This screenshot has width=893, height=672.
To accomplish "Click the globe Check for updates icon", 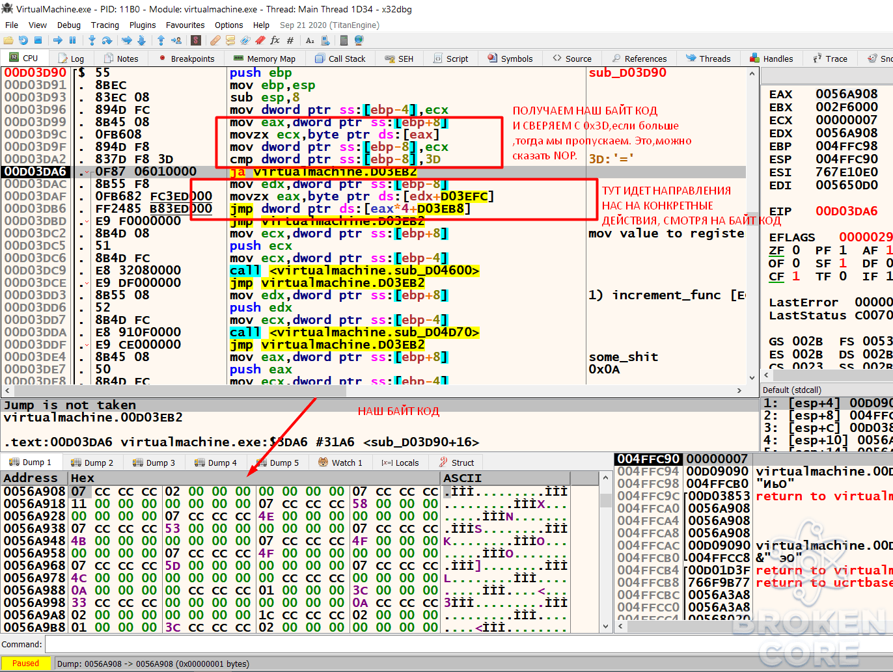I will 359,40.
